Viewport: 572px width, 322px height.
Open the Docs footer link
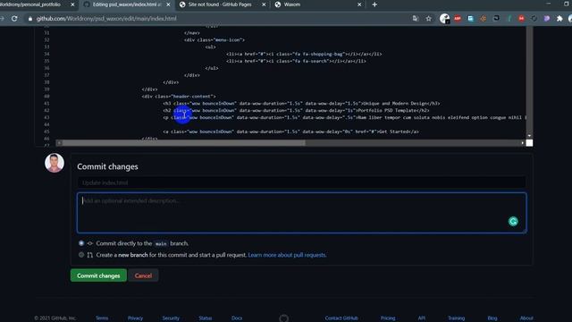[x=237, y=318]
